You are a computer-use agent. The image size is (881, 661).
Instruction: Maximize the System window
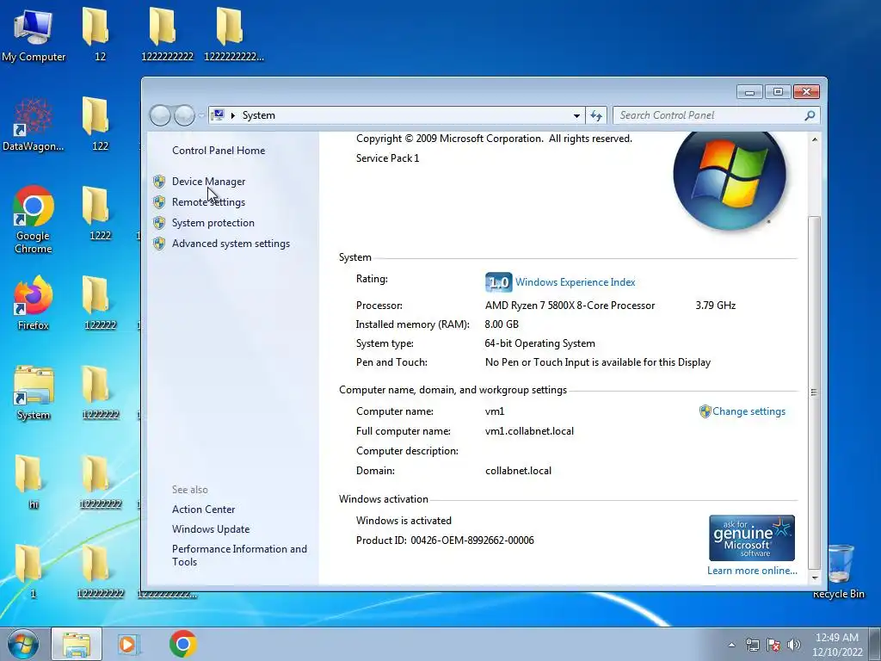pyautogui.click(x=778, y=91)
